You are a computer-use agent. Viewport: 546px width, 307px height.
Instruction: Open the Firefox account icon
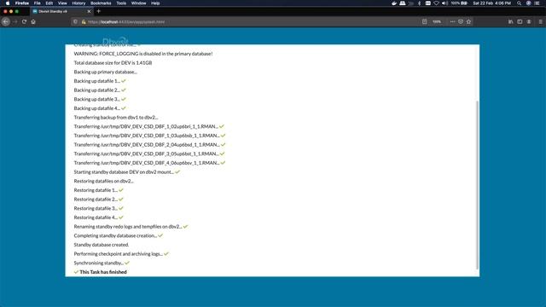click(529, 21)
